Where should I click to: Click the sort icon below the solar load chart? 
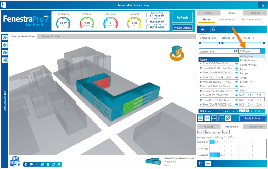pos(201,163)
